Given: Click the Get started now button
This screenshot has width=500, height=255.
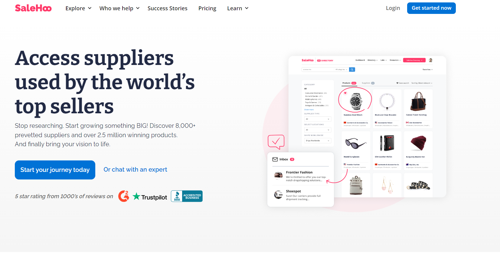Looking at the screenshot, I should pos(431,8).
